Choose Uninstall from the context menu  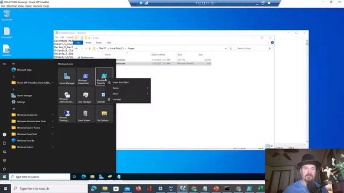(x=128, y=99)
